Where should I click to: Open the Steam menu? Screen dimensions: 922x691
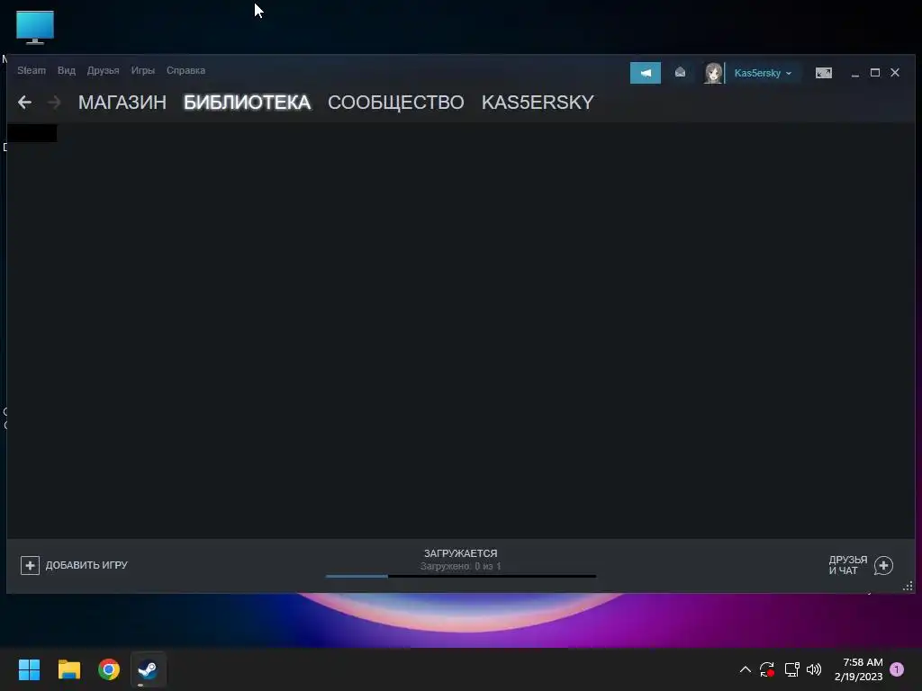32,70
